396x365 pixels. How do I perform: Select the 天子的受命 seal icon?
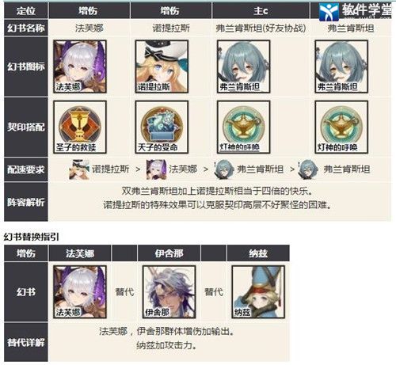162,127
